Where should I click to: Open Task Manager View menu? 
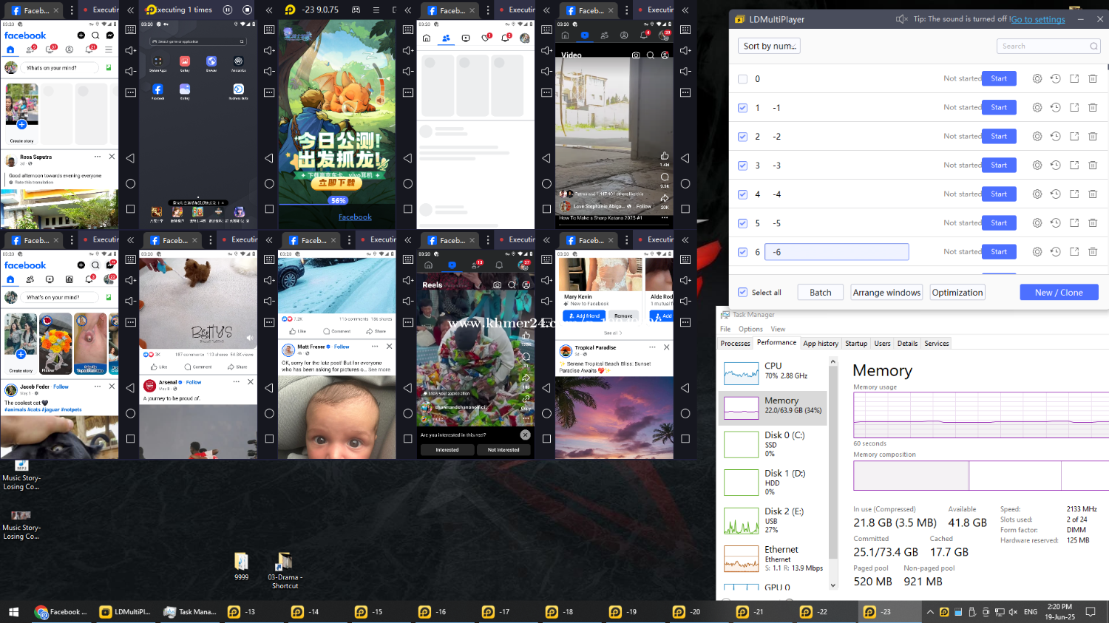point(778,329)
